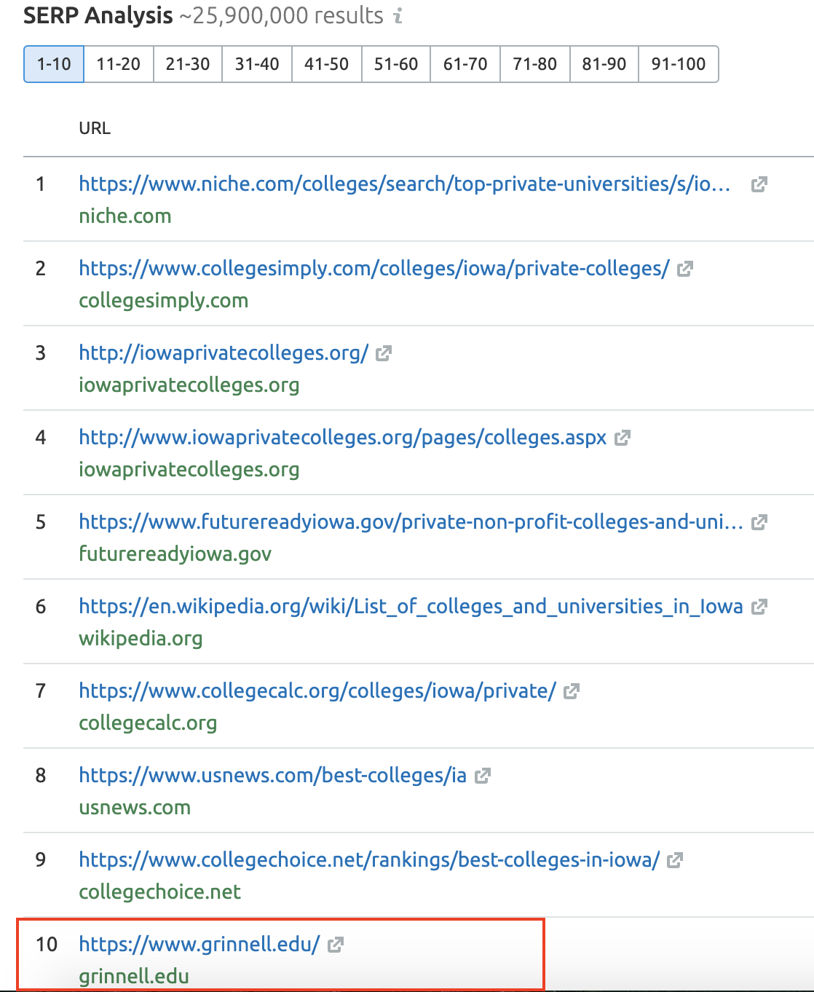
Task: Open external link icon for collegechoice.net result
Action: (x=675, y=860)
